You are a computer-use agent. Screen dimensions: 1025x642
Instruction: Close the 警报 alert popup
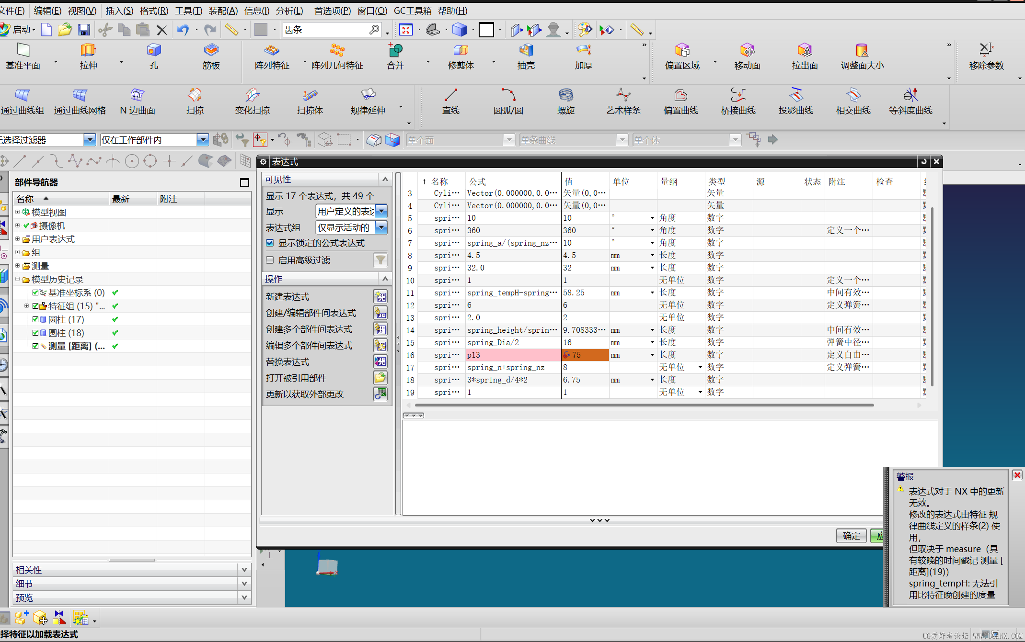(x=1017, y=475)
